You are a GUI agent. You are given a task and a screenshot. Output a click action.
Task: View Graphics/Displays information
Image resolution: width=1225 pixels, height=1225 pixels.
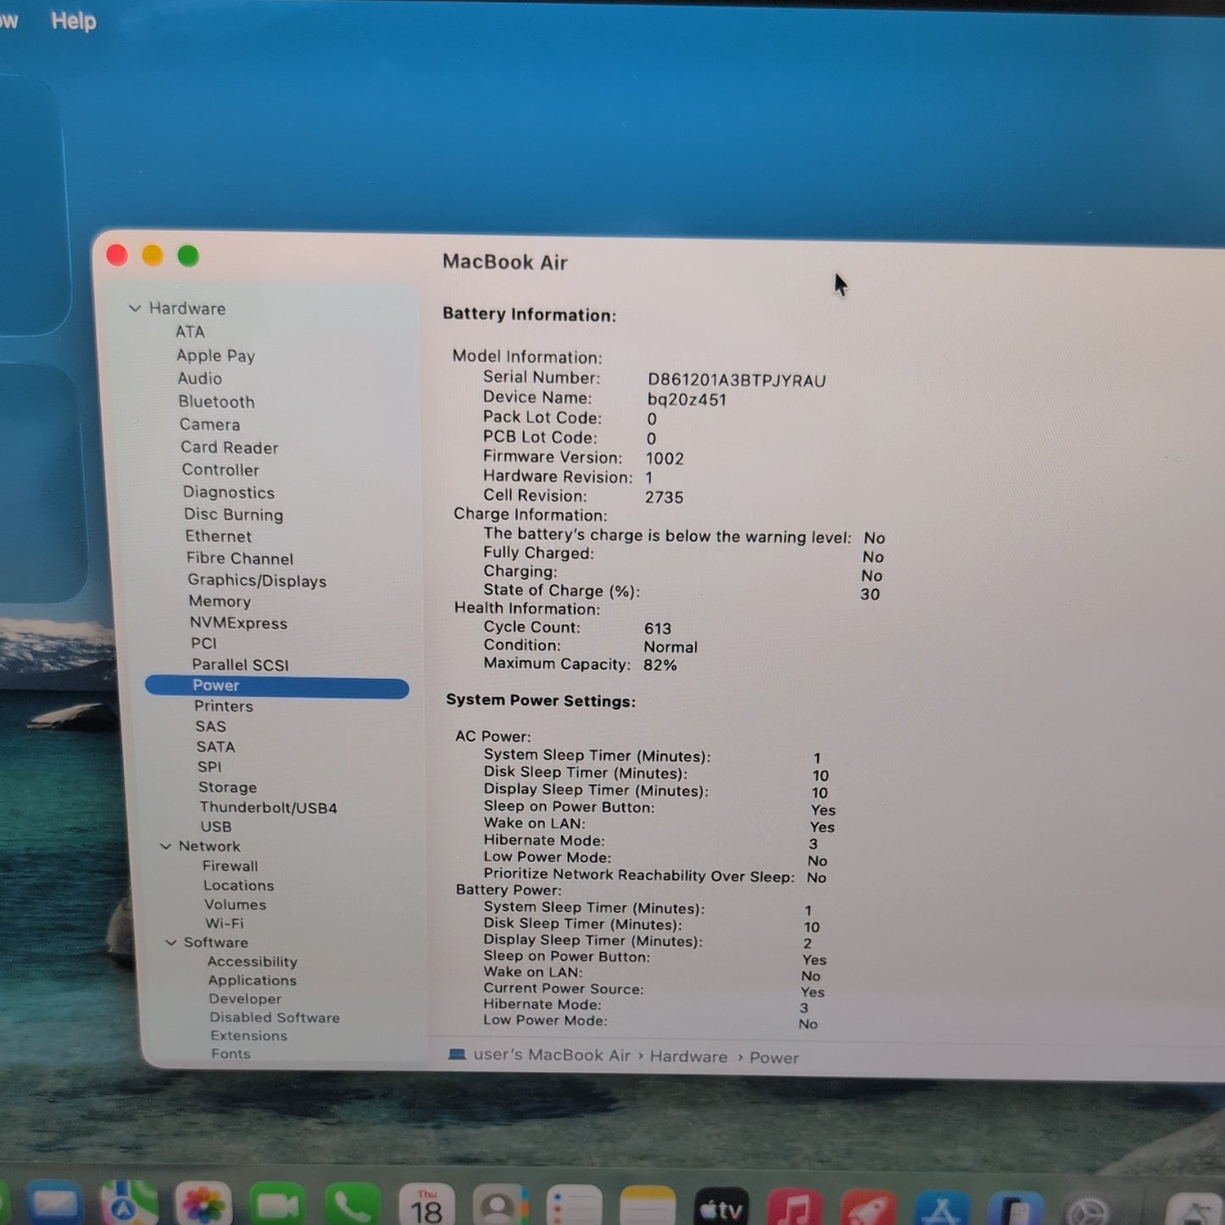[257, 581]
